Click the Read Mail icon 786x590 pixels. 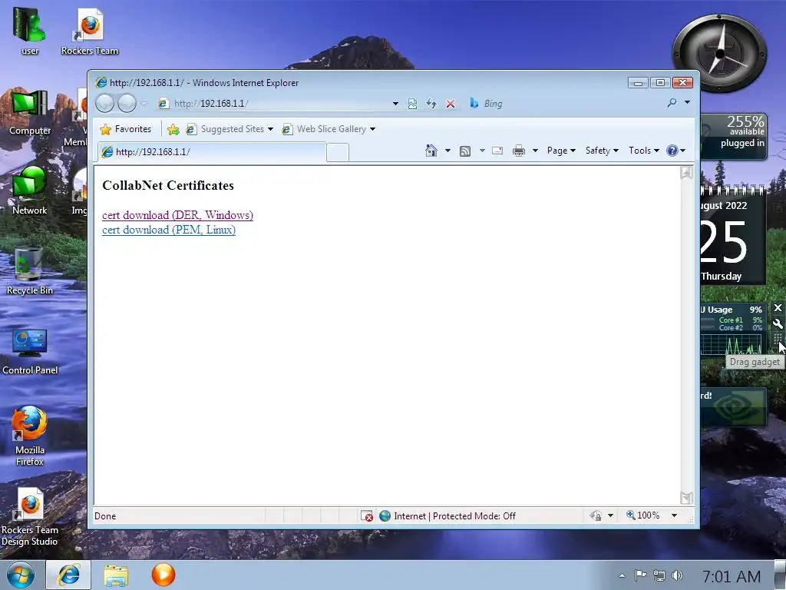click(497, 151)
